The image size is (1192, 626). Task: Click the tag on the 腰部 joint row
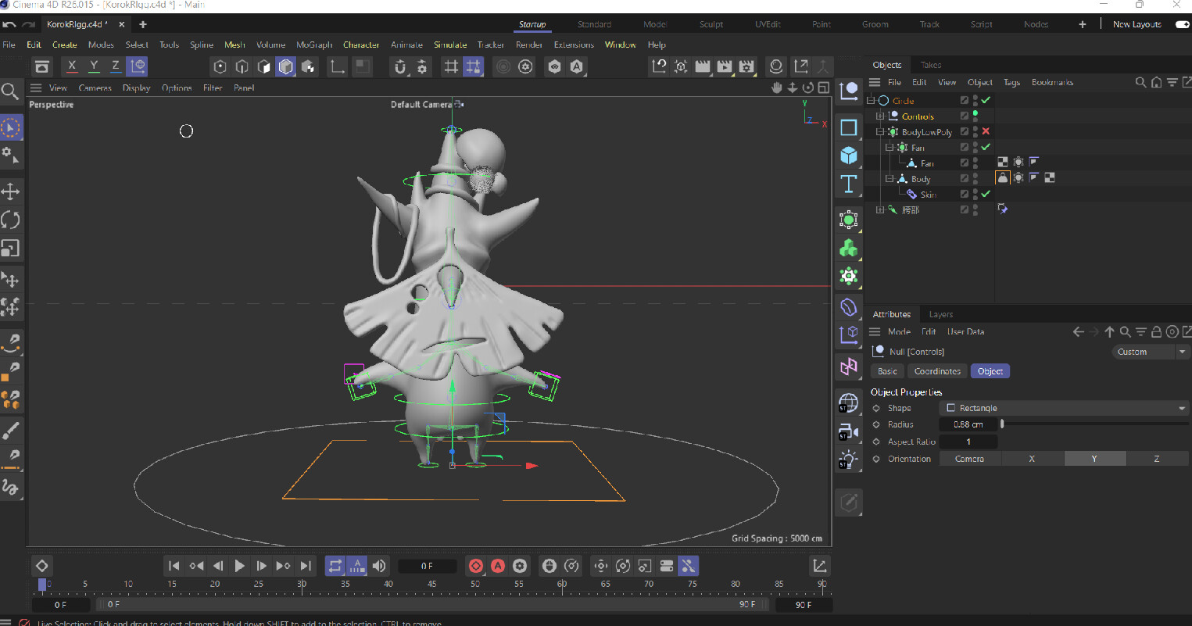[1003, 209]
